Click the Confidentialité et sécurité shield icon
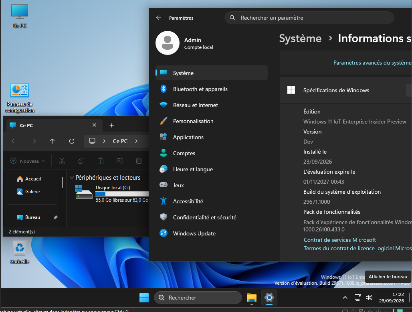 point(164,217)
